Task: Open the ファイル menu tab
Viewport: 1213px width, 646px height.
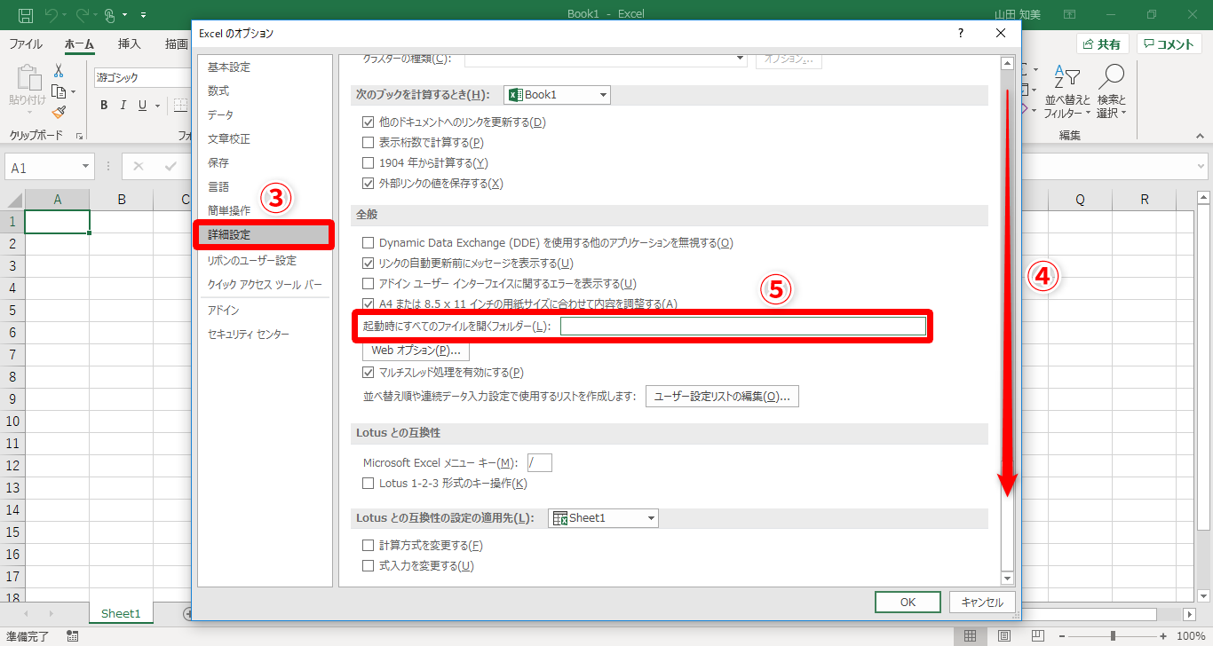Action: [x=26, y=44]
